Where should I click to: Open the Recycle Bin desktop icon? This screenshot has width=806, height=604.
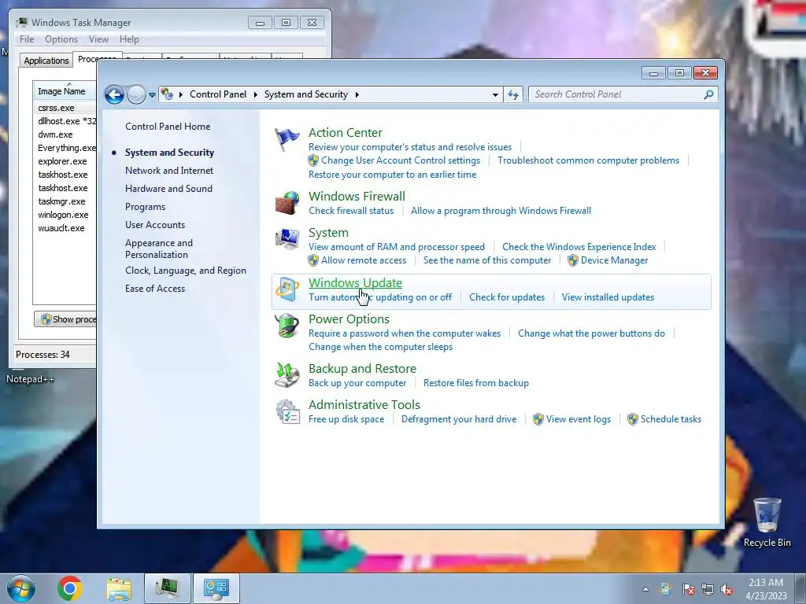pos(767,523)
